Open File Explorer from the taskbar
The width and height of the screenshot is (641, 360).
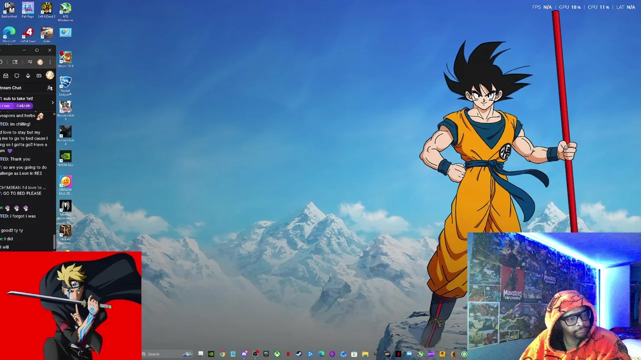coord(365,354)
